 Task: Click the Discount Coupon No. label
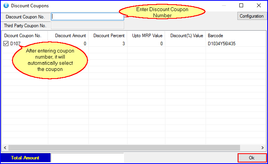click(25, 17)
